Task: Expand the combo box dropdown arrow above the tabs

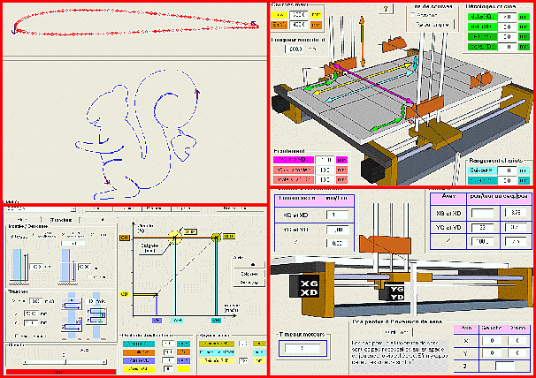Action: tap(73, 208)
